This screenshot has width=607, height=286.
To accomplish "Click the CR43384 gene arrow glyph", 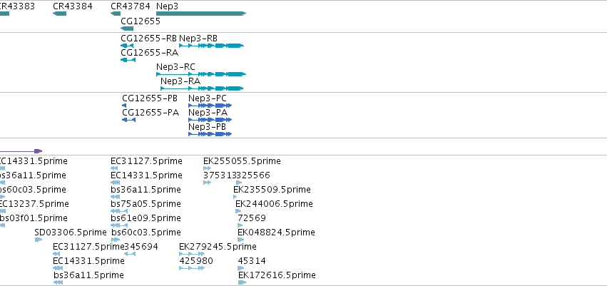I will [60, 14].
